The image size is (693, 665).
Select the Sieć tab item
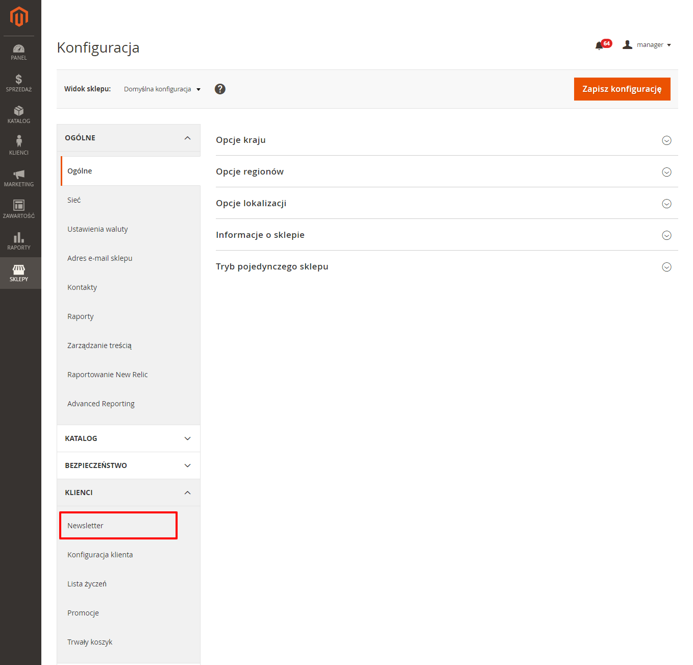(131, 200)
